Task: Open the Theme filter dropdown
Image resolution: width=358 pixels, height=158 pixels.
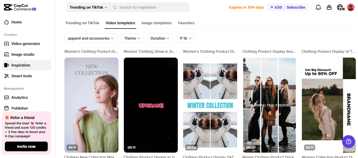Action: [132, 38]
